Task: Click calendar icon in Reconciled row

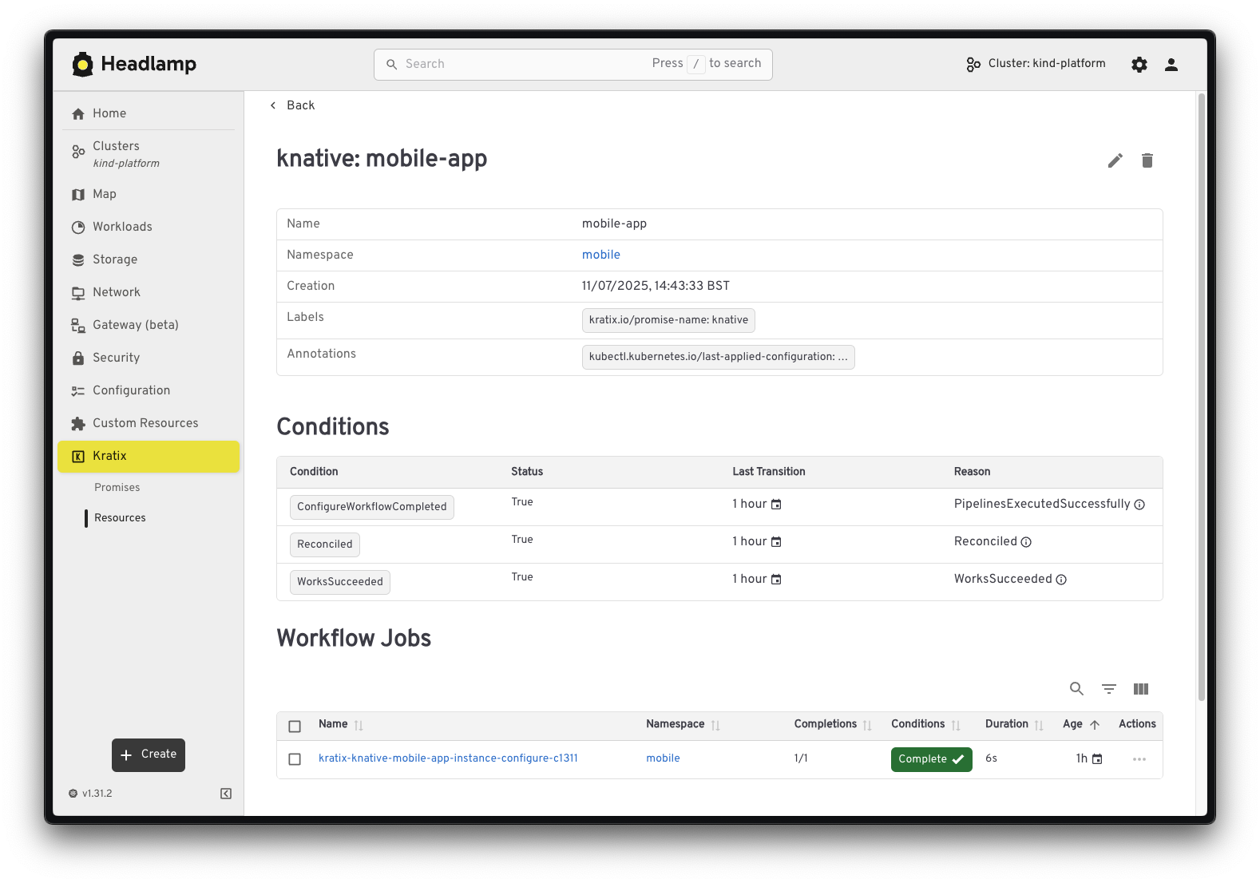Action: 776,542
